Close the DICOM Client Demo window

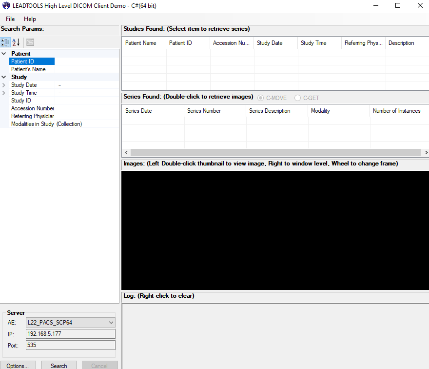click(x=420, y=5)
